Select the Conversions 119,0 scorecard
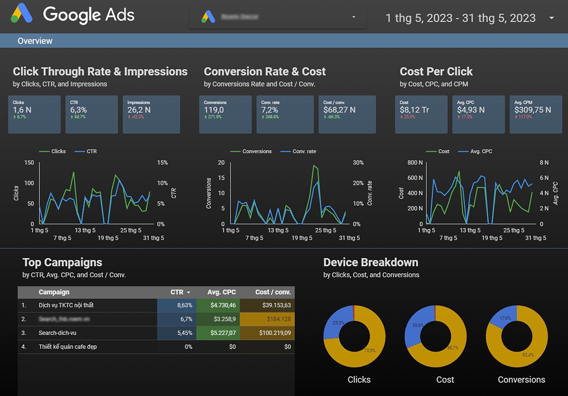 [225, 114]
